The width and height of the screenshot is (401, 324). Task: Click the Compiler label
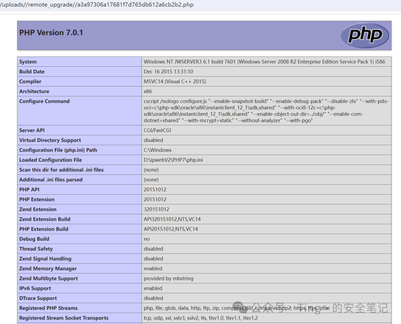click(x=30, y=82)
